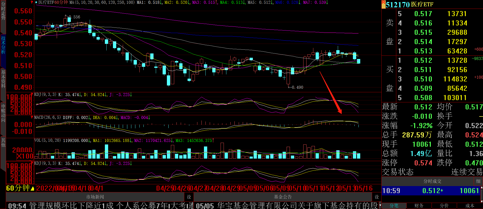Click the MA(5,10,20,30,60,120,250,100) indicator label

(102, 2)
